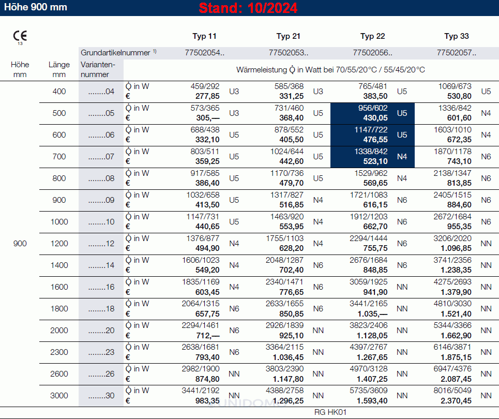
Task: Click the length value 3000
Action: coord(59,396)
